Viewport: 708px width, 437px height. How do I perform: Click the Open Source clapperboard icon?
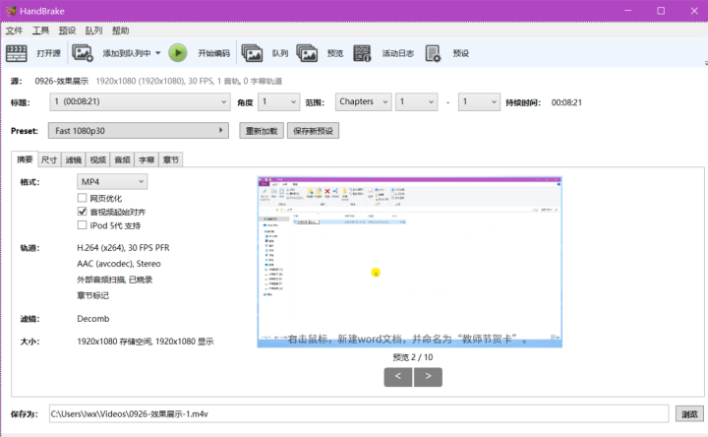[17, 53]
